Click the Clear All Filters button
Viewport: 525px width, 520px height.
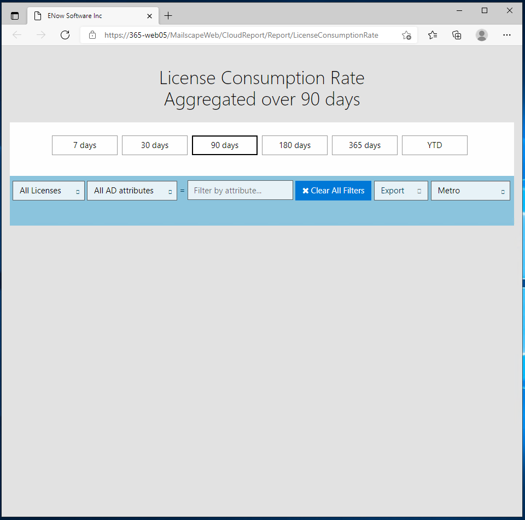pyautogui.click(x=333, y=191)
